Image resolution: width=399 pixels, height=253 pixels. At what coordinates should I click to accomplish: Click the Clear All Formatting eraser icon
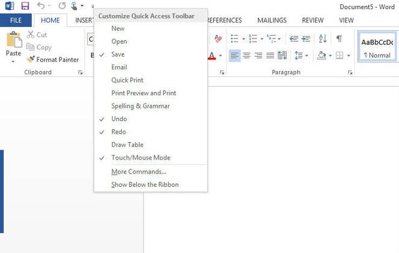218,39
